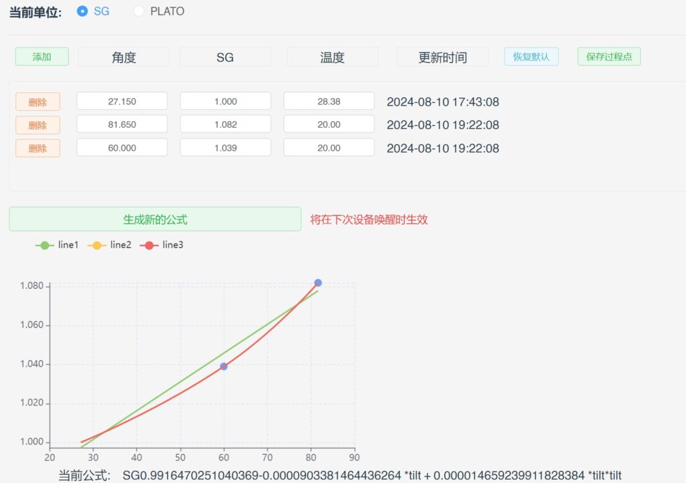Click the 恢复默认 button
The height and width of the screenshot is (483, 686).
click(531, 57)
